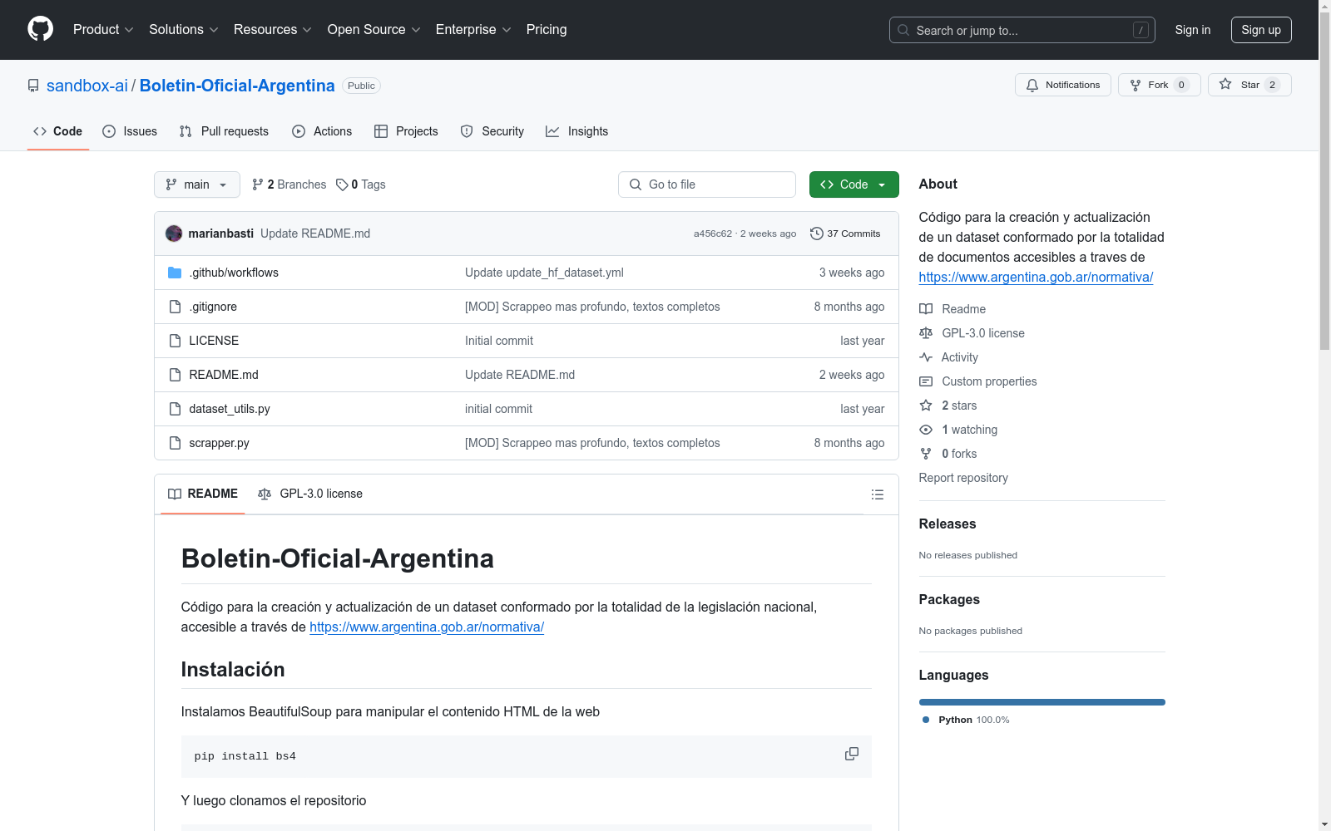Switch to the Issues tab
1331x831 pixels.
click(x=130, y=131)
